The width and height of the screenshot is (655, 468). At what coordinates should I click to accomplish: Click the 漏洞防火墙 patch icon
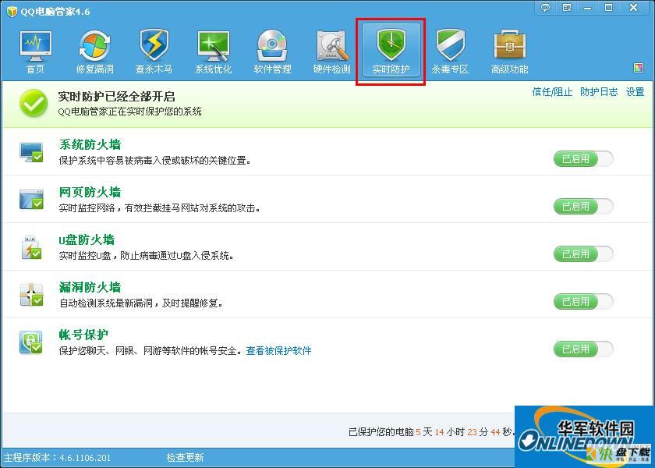pyautogui.click(x=31, y=295)
